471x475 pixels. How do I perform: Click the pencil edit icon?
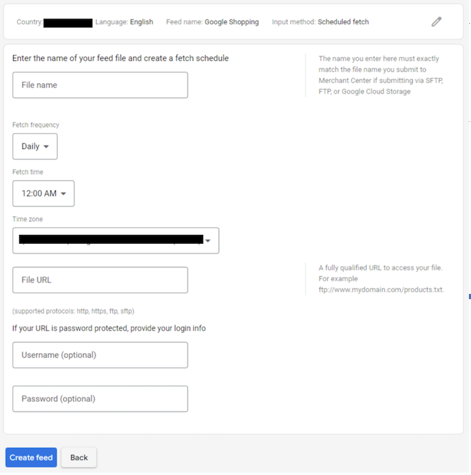click(436, 22)
